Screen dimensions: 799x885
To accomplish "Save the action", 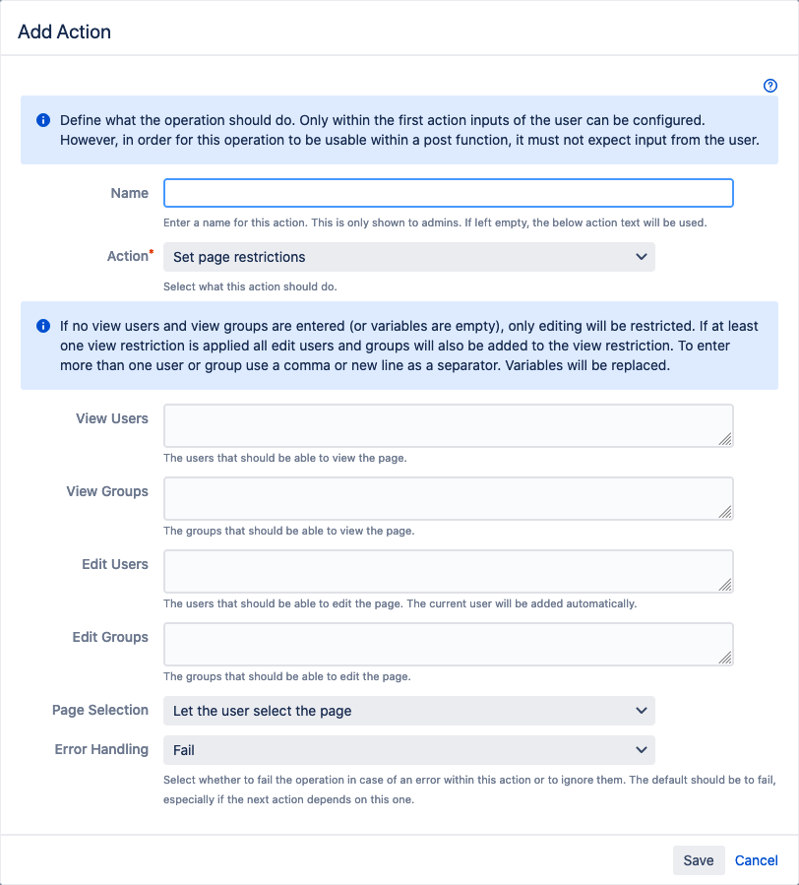I will [x=699, y=860].
